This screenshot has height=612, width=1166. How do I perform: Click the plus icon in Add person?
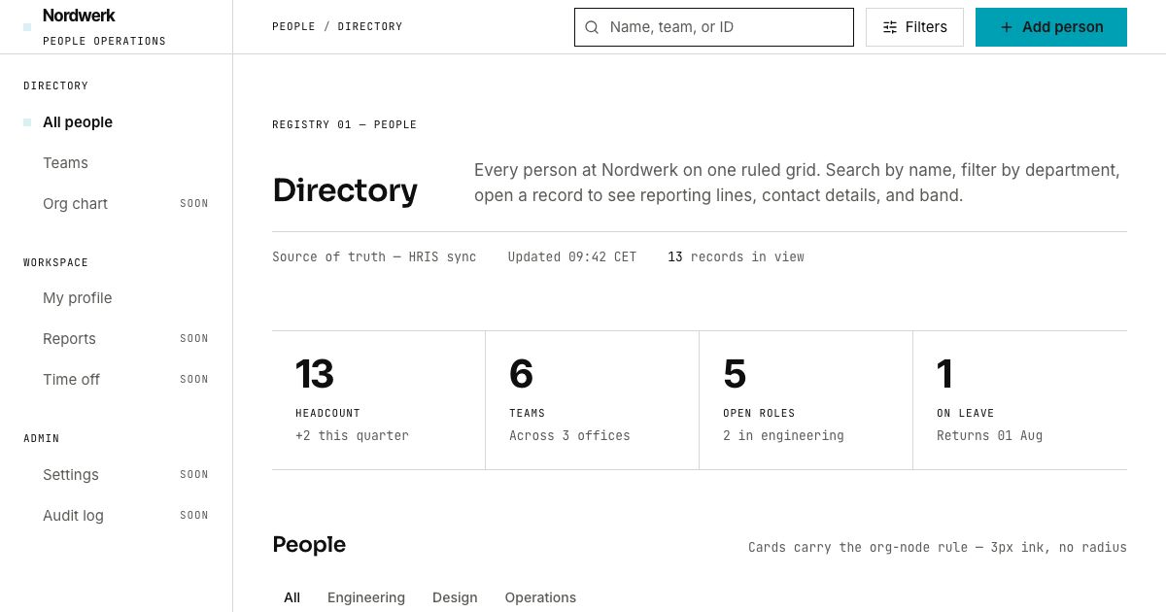(1007, 27)
